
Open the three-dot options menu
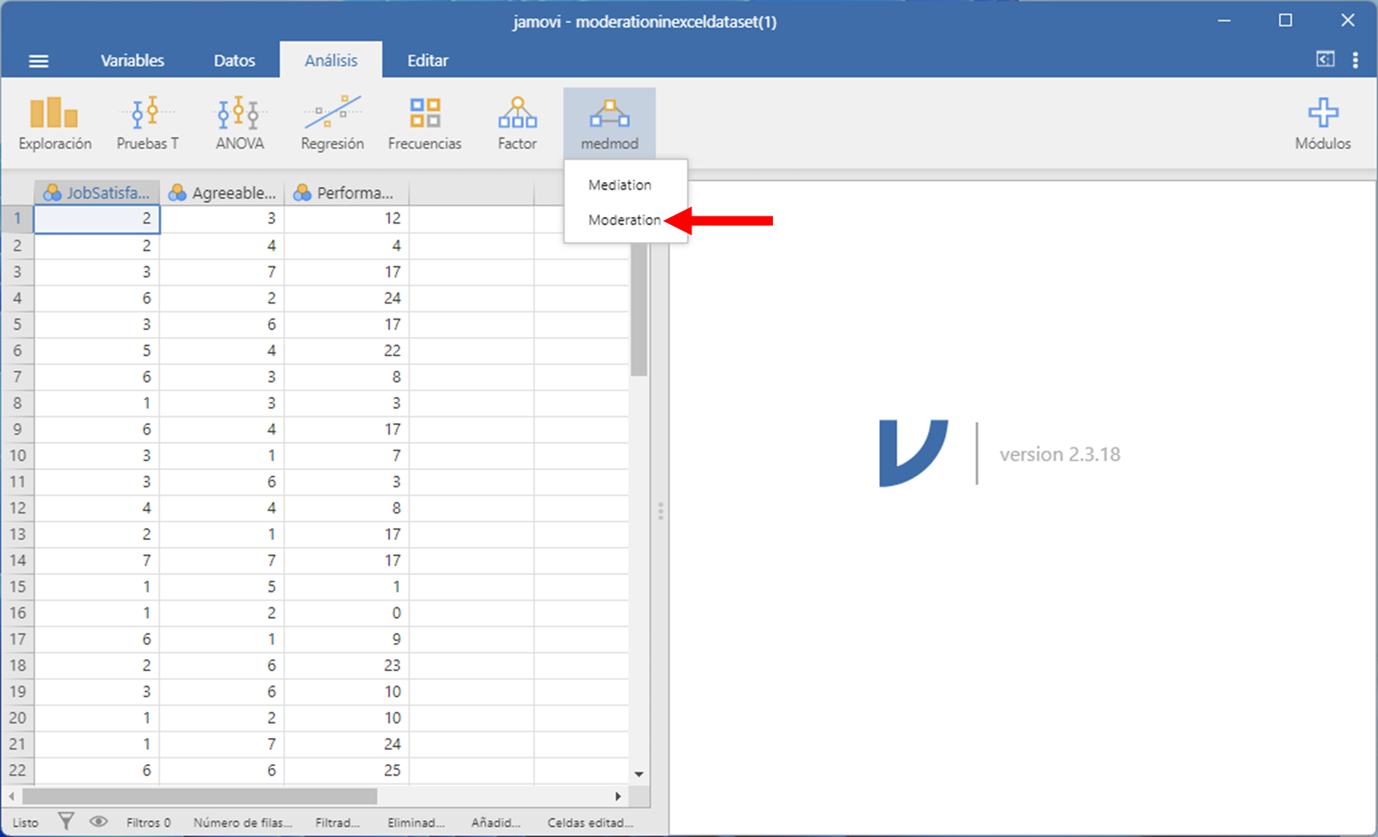pos(1355,60)
